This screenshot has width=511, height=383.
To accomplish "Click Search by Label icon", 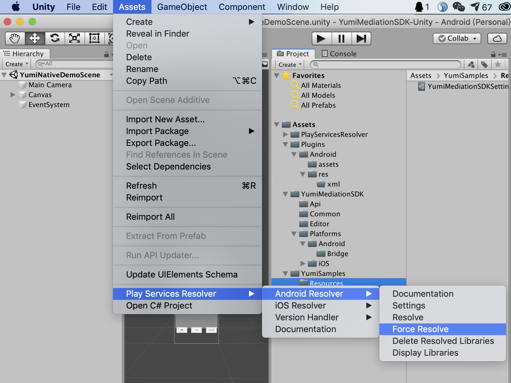I will [x=484, y=65].
